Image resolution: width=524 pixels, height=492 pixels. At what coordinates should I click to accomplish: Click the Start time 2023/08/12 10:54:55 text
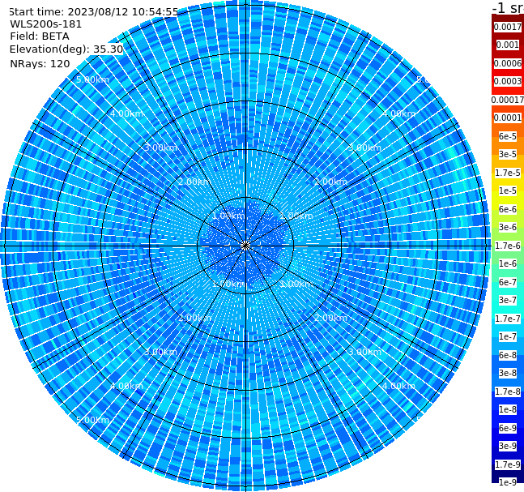point(93,11)
